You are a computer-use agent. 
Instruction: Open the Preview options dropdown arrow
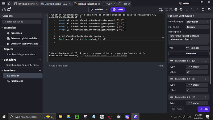(106, 10)
